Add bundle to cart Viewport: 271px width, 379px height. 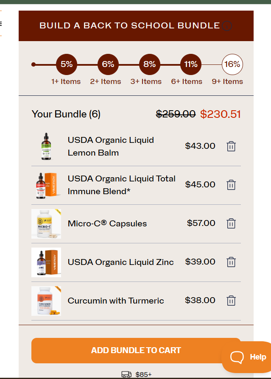click(x=136, y=351)
